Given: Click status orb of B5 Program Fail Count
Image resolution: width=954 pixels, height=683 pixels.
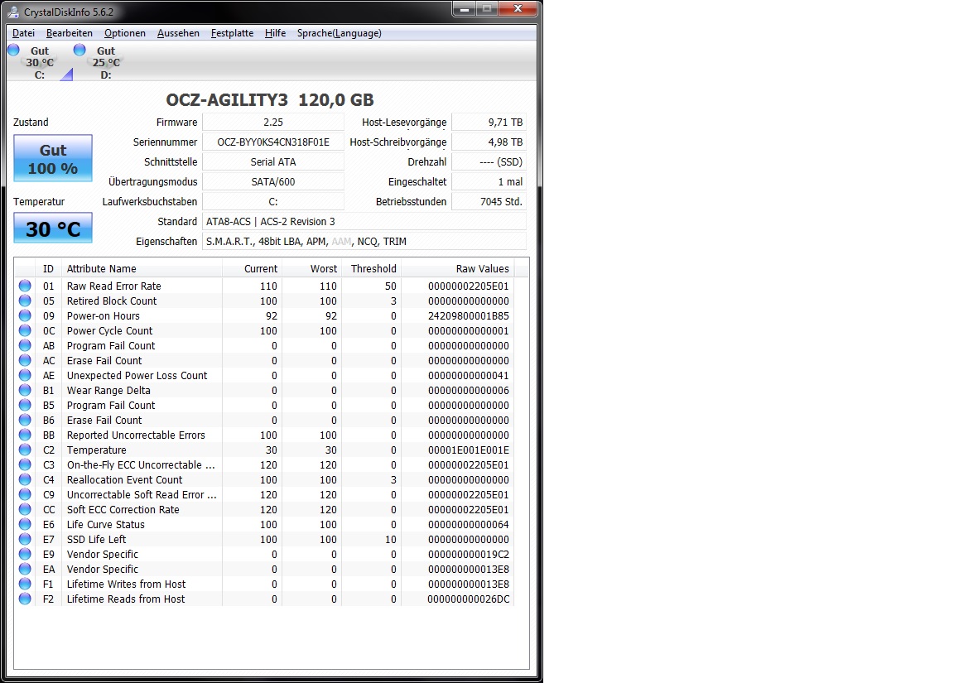Looking at the screenshot, I should (x=25, y=405).
